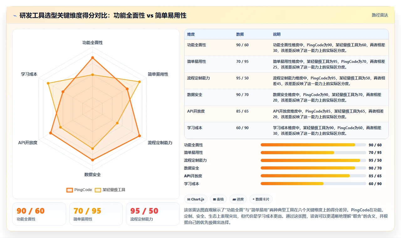
Task: Click table value 85 / 65
Action: tap(242, 111)
